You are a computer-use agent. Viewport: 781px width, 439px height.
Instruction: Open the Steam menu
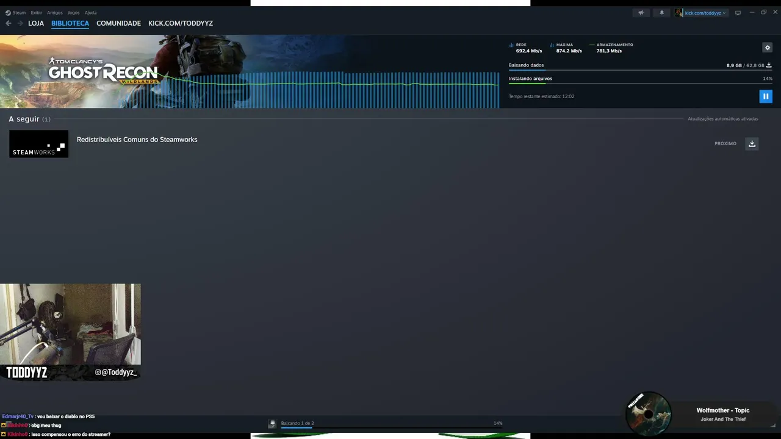19,13
